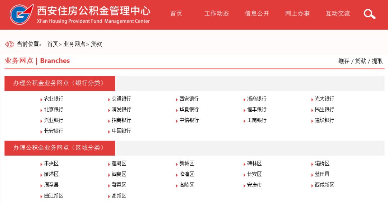Open the 互动交流 menu item
Screen dimensions: 388x203
[338, 13]
